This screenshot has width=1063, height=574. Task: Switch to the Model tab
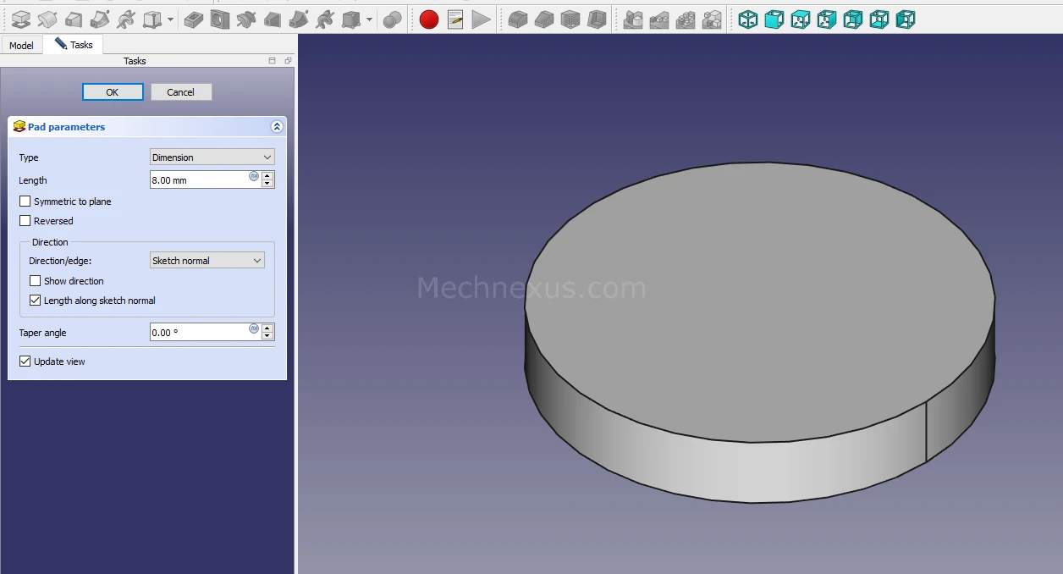[x=21, y=45]
